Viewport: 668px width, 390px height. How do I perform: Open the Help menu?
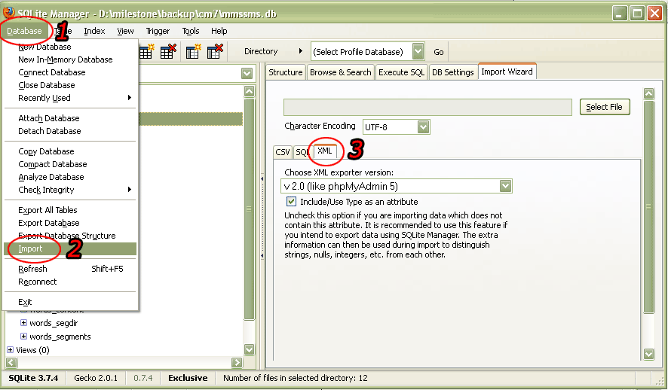[x=219, y=31]
